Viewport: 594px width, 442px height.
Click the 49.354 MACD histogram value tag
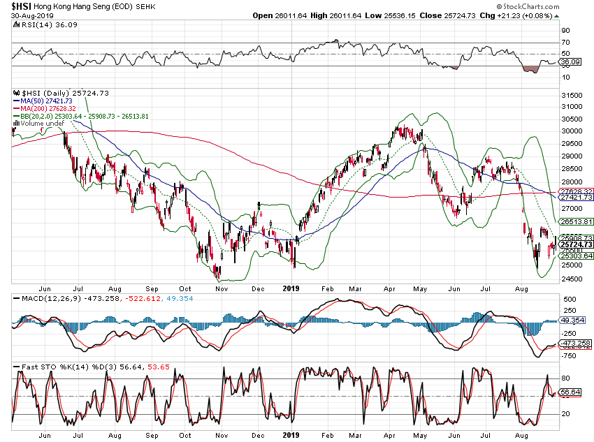pos(575,321)
